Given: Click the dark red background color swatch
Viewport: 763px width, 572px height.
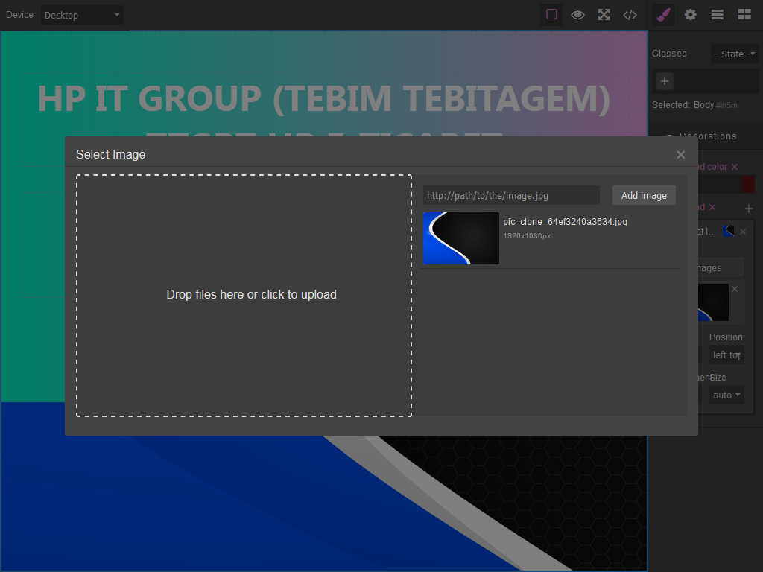Looking at the screenshot, I should coord(747,185).
